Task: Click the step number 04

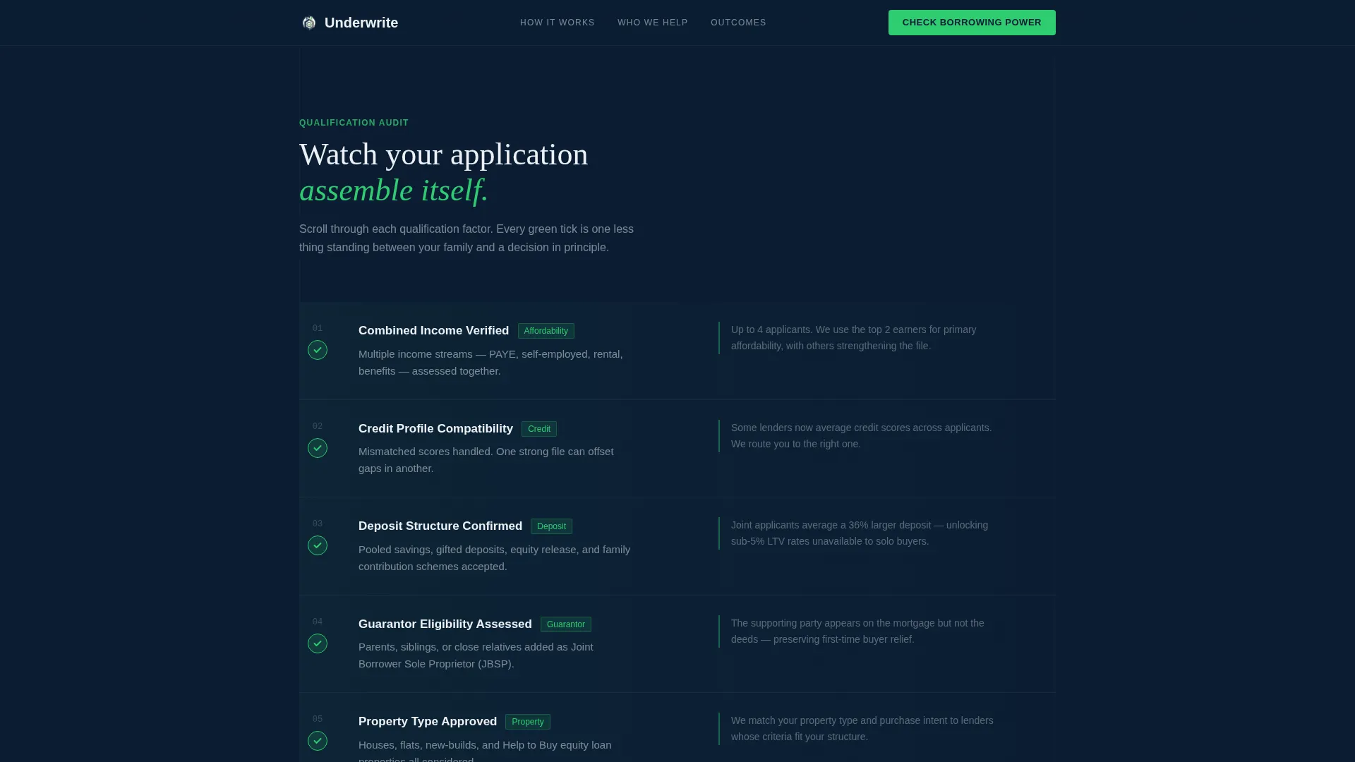Action: 318,622
